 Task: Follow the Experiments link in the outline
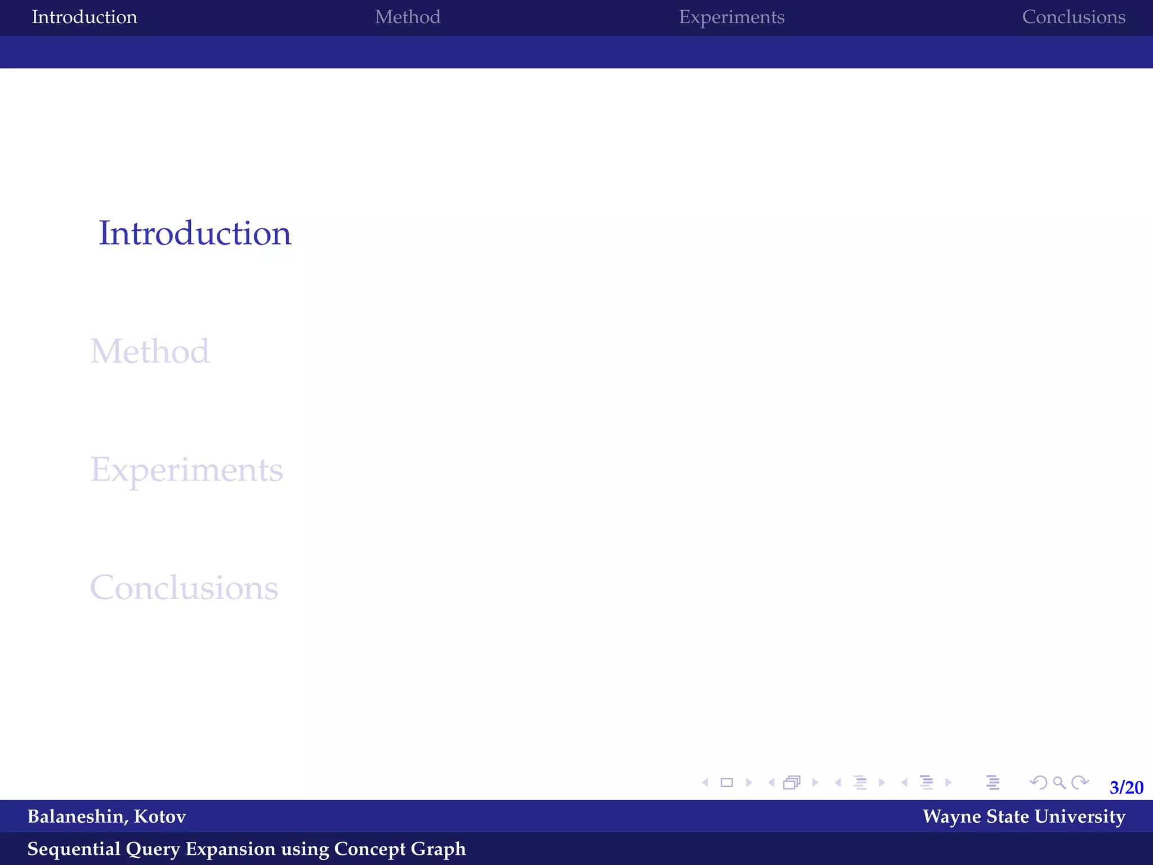186,470
